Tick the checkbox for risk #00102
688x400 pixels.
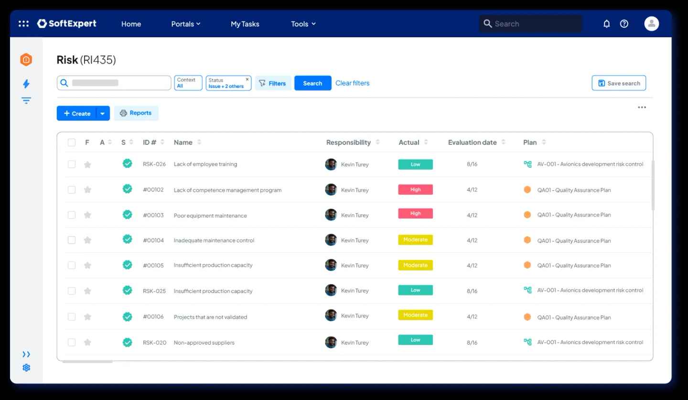(x=72, y=190)
